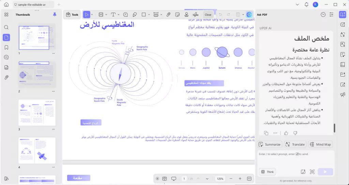
Task: Toggle the Ask PDF panel in right sidebar
Action: [x=343, y=14]
